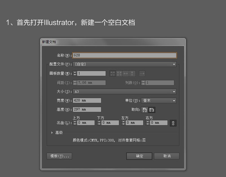Screen dimensions: 226x177
Task: Open the 大小 size dropdown showing A3
Action: click(x=125, y=92)
